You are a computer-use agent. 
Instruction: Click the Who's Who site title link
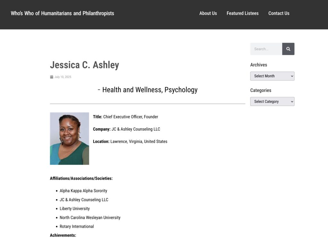pos(62,13)
